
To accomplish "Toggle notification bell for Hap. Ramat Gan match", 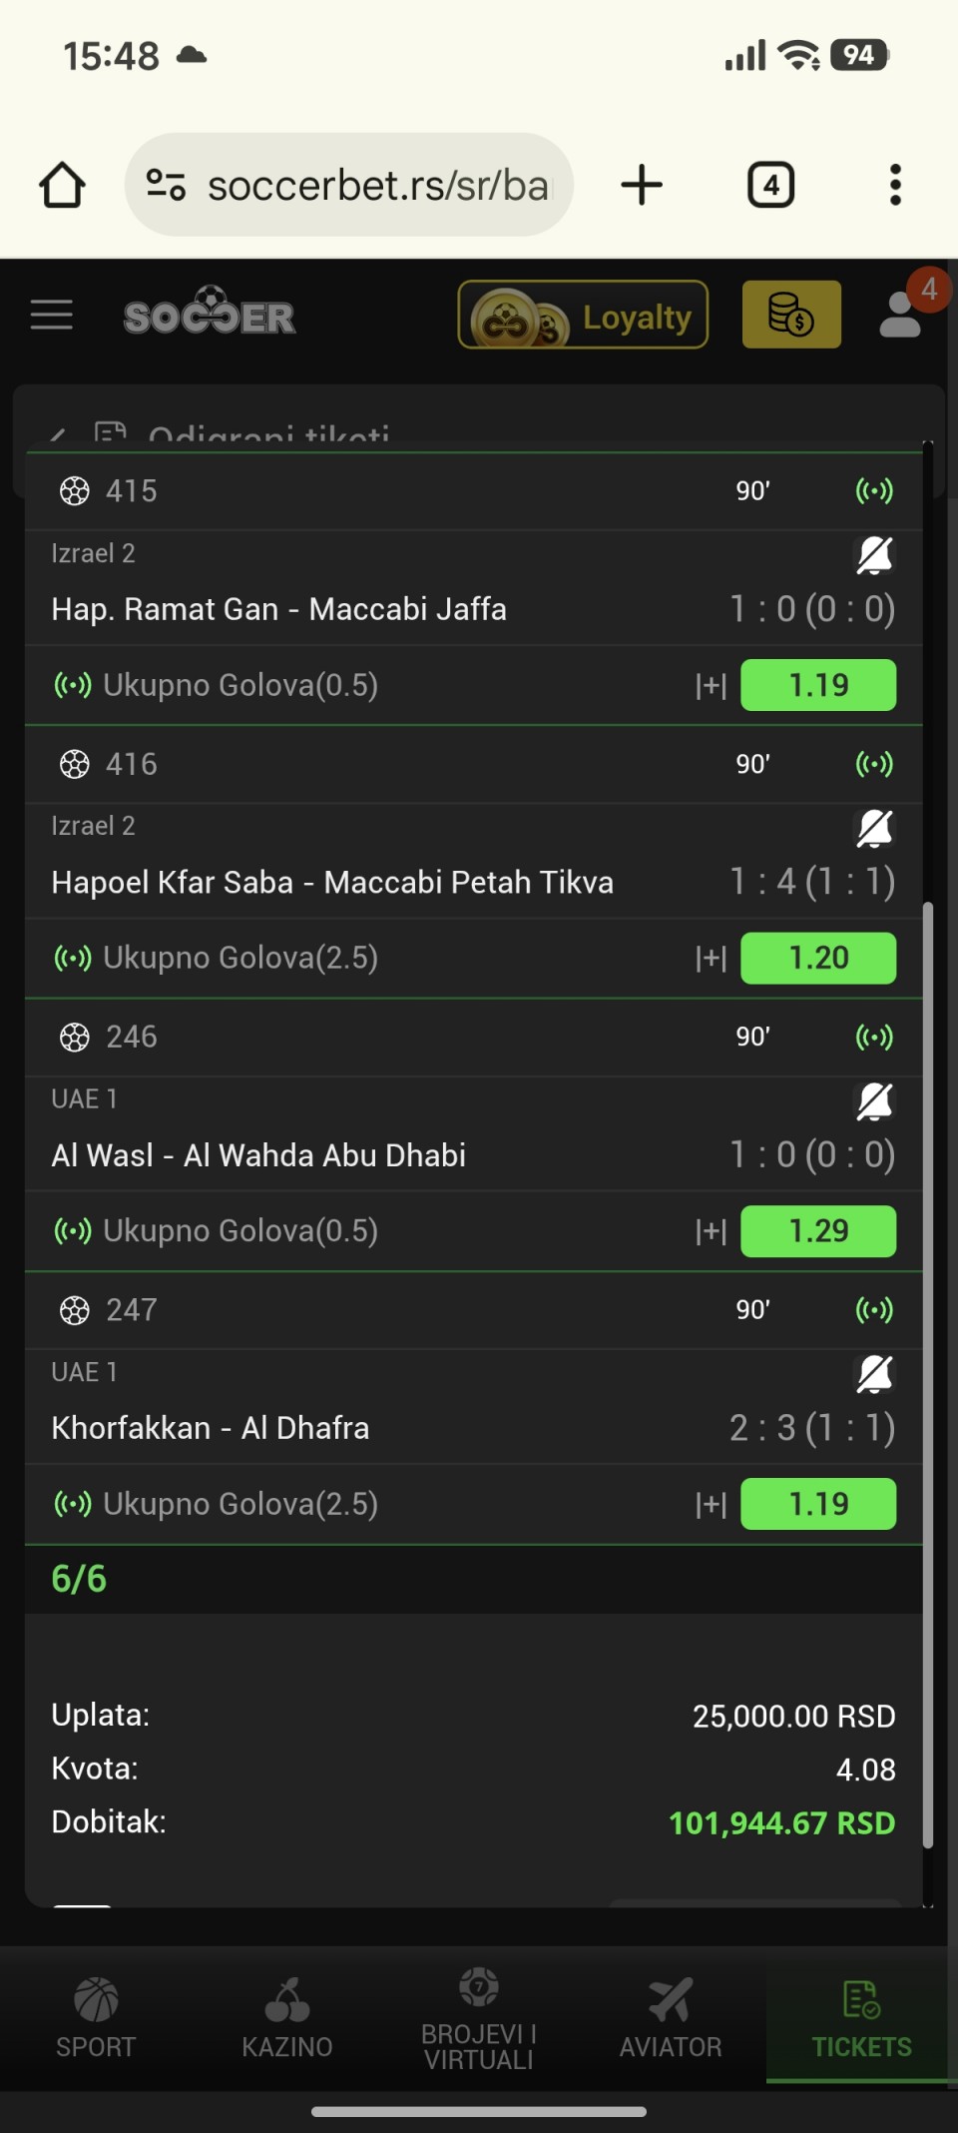I will click(x=874, y=555).
